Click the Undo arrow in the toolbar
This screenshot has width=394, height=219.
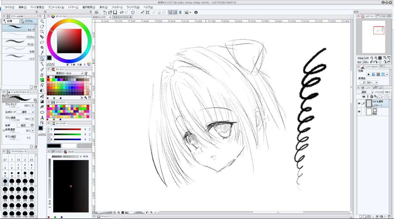pyautogui.click(x=121, y=12)
